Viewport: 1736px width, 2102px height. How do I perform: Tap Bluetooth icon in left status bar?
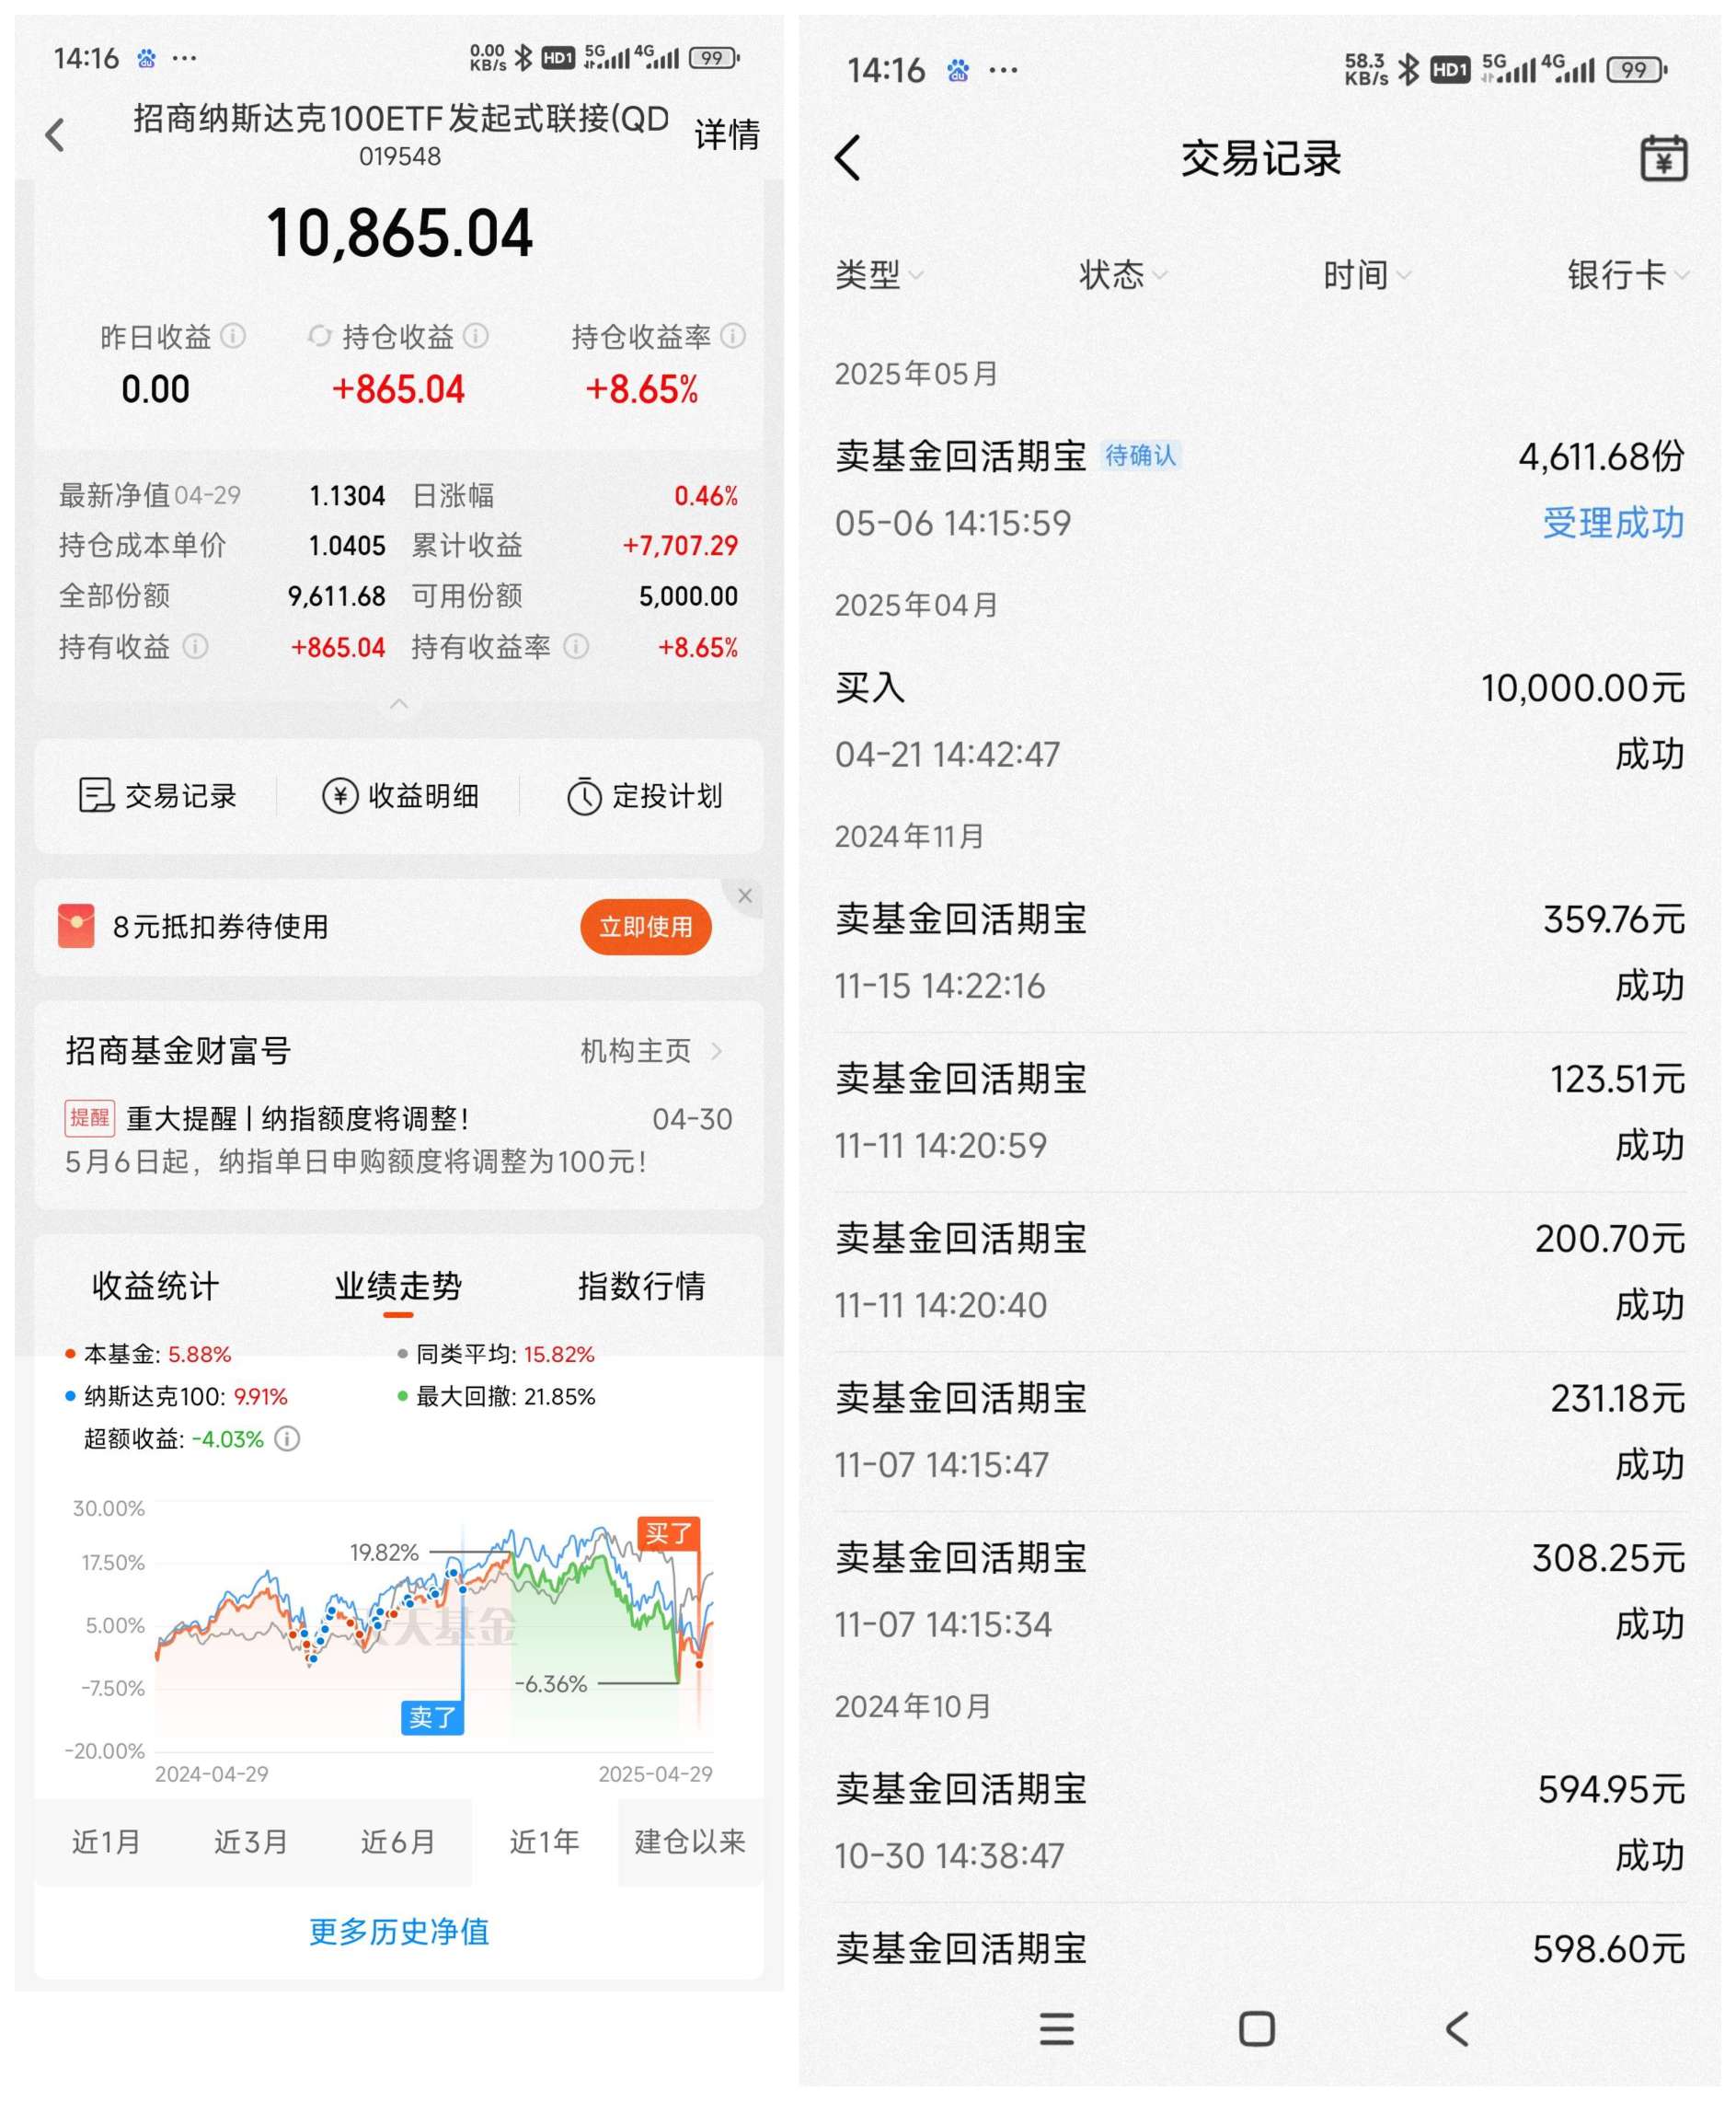pyautogui.click(x=523, y=57)
